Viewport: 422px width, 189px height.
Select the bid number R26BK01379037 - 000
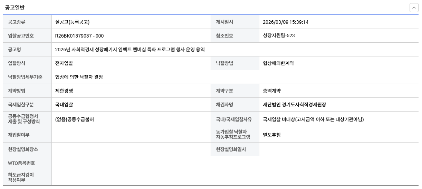click(79, 36)
